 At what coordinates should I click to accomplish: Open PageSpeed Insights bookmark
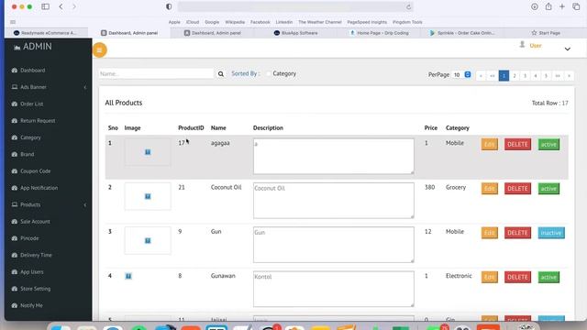pos(367,22)
